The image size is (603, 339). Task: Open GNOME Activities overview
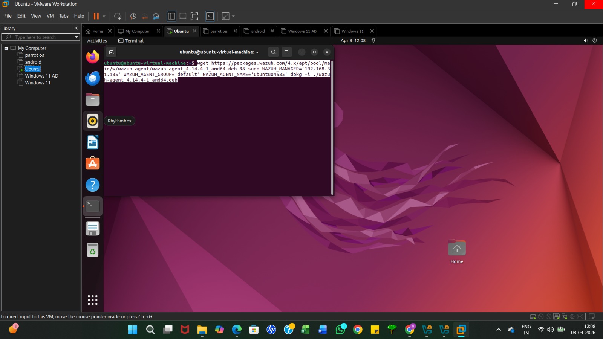[x=97, y=41]
